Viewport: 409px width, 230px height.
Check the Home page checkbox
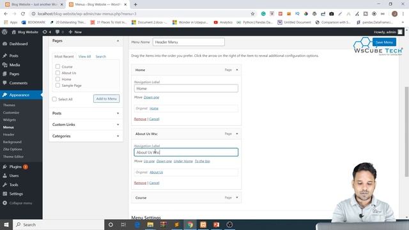tap(58, 79)
